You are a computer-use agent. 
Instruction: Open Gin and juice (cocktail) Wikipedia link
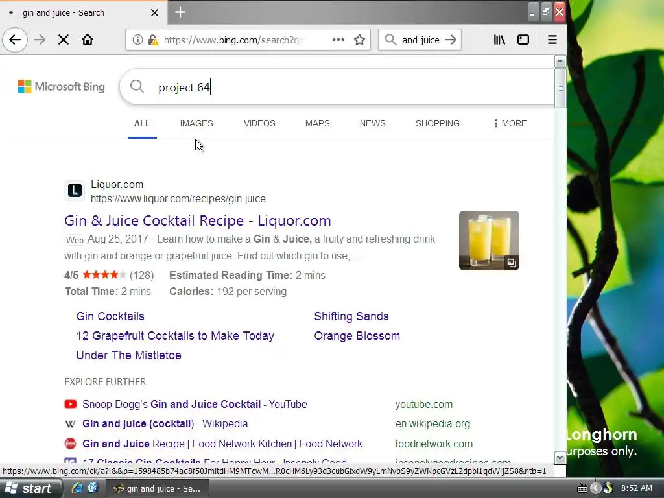(165, 424)
